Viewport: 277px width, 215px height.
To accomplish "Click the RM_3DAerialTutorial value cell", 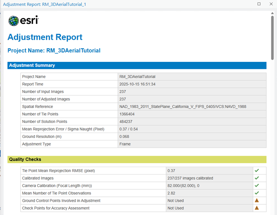I will (x=192, y=76).
